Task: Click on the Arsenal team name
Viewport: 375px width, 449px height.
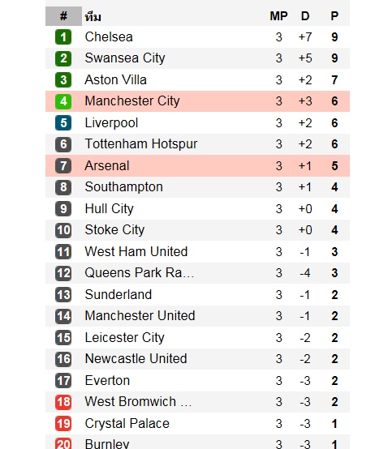Action: [107, 166]
